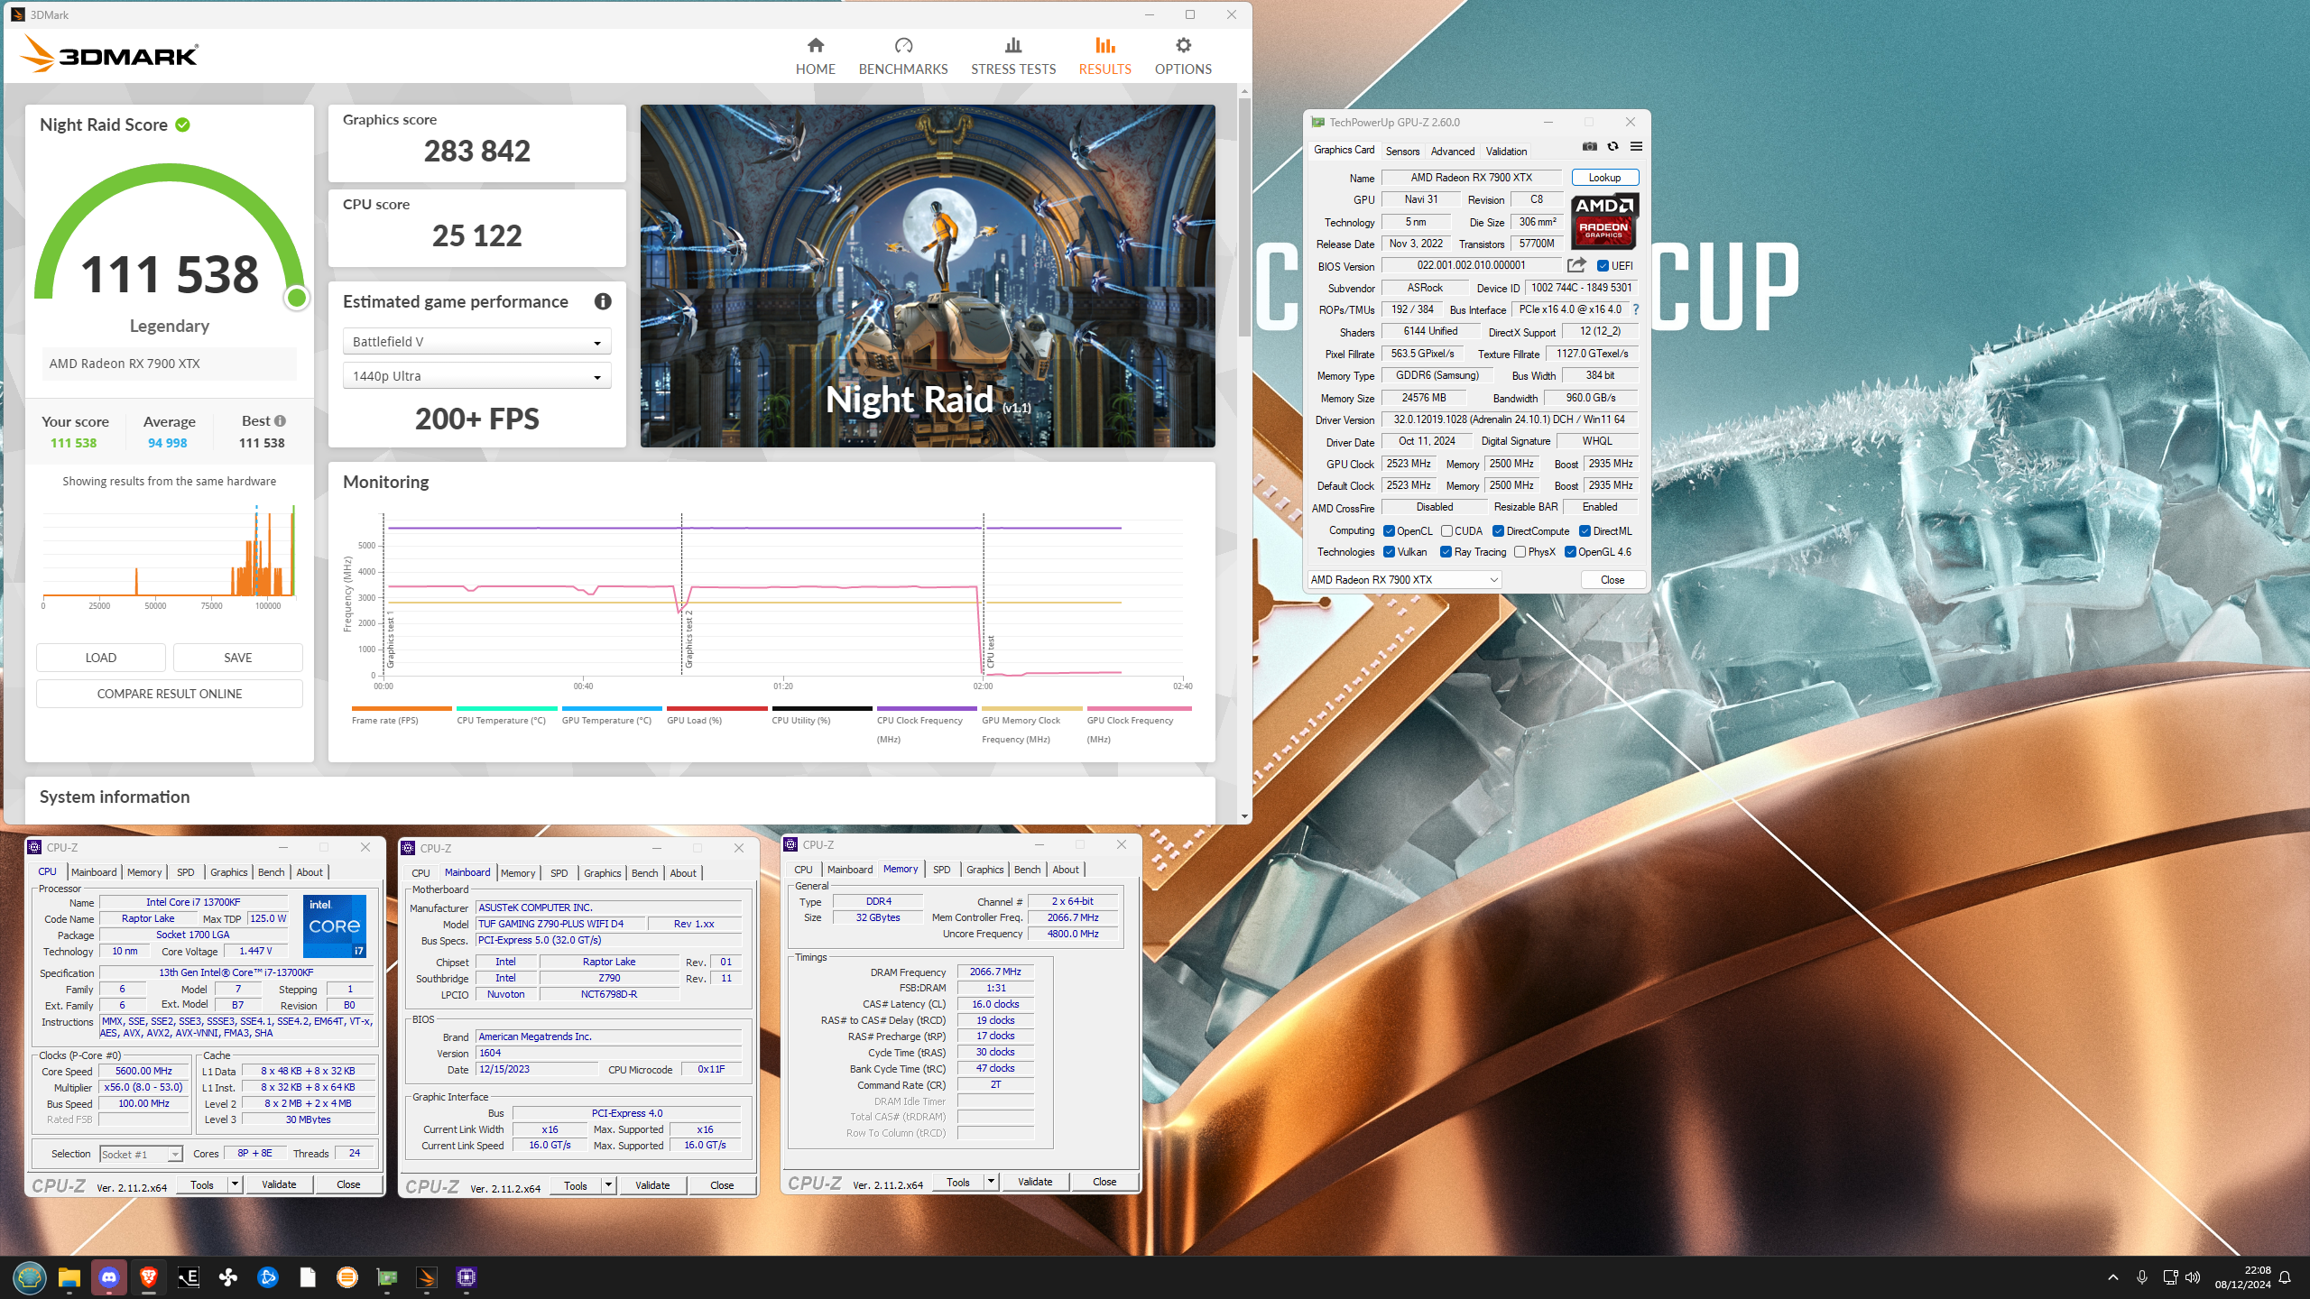Image resolution: width=2310 pixels, height=1299 pixels.
Task: Open SPD tab in CPU-Z CPU window
Action: pos(186,872)
